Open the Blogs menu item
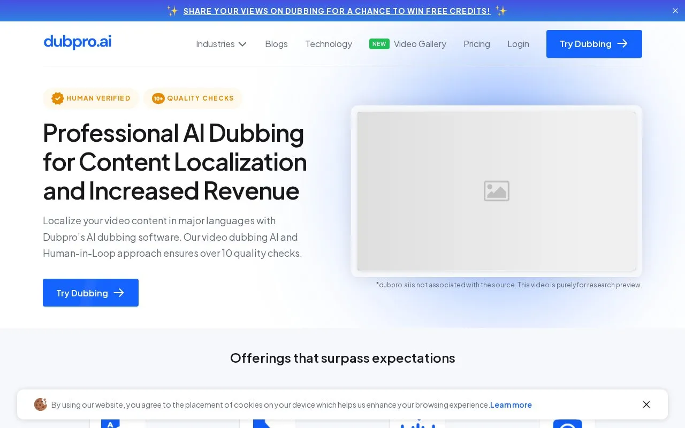This screenshot has height=428, width=685. click(276, 44)
